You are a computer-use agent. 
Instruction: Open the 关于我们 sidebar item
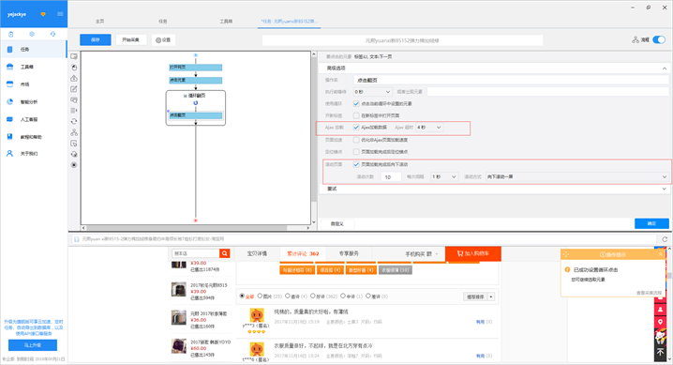(x=34, y=153)
